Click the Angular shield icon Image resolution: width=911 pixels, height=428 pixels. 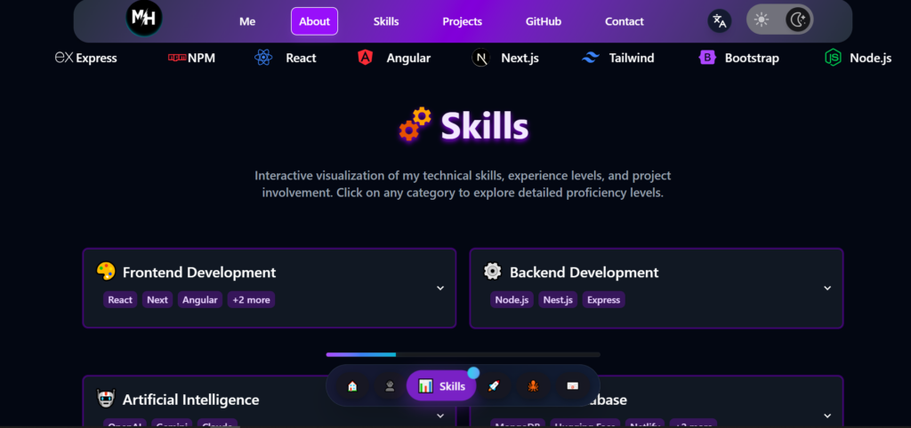365,58
